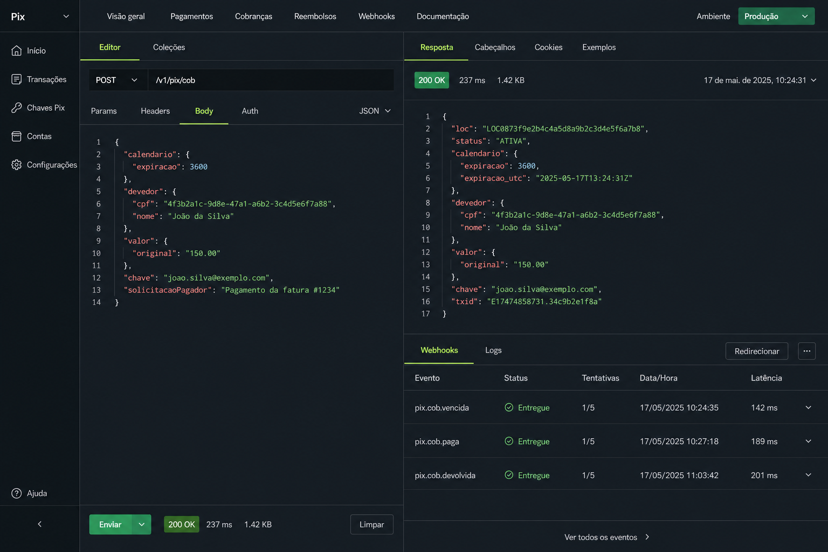Open Documentação in the top navigation
Image resolution: width=828 pixels, height=552 pixels.
443,16
